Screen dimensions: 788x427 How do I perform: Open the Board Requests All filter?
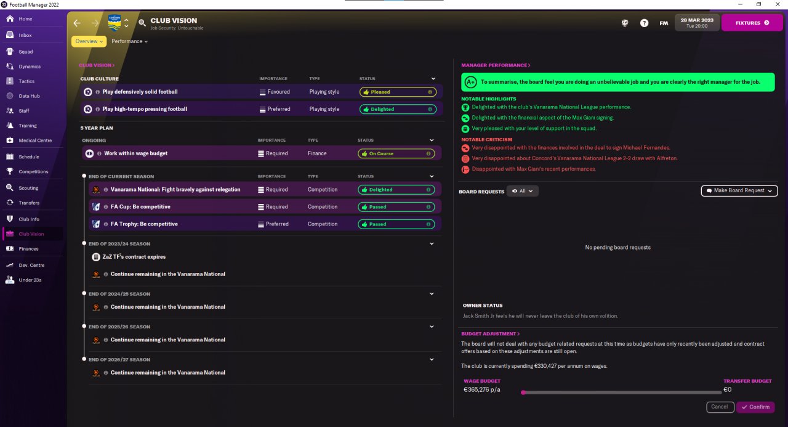pyautogui.click(x=523, y=191)
